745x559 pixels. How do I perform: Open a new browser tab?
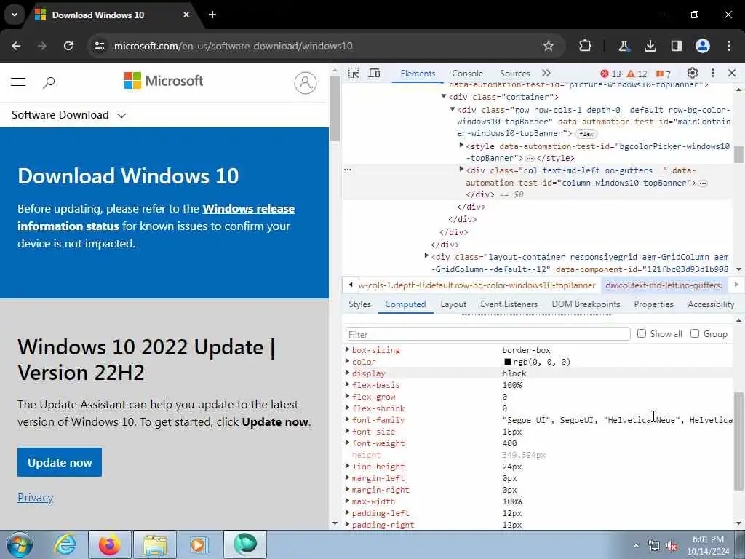(212, 15)
